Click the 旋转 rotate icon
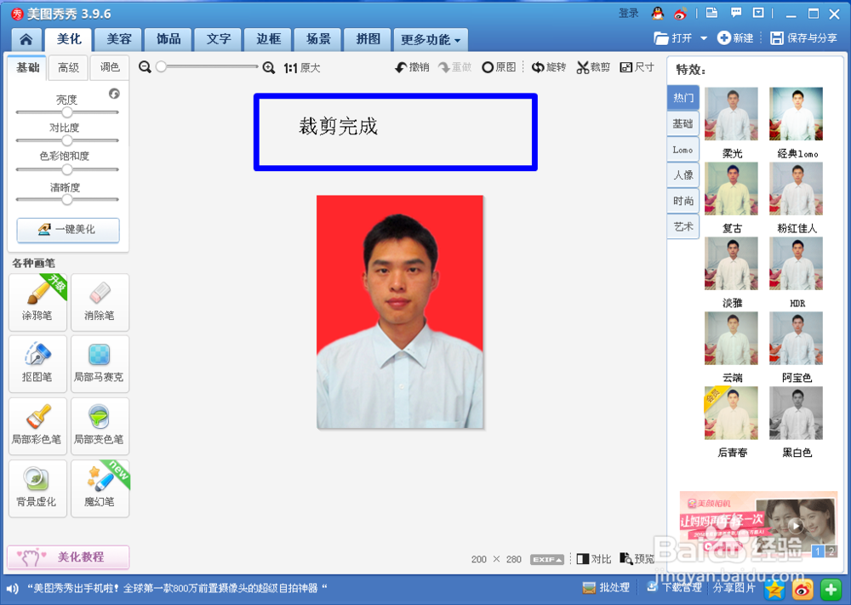851x605 pixels. 549,66
